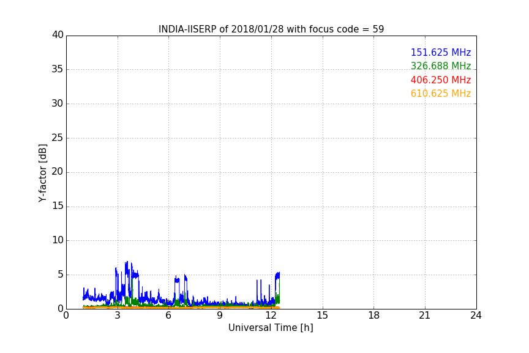Click the x-axis tick label 24

[476, 316]
